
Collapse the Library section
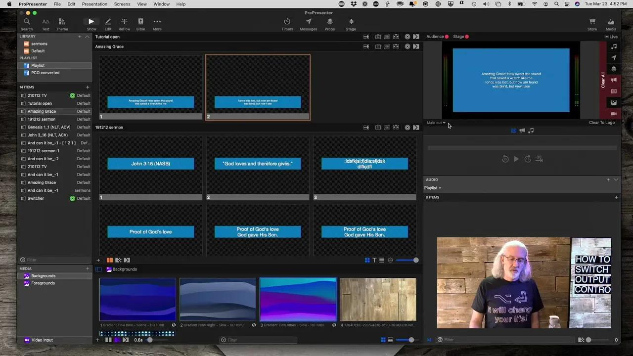[87, 36]
